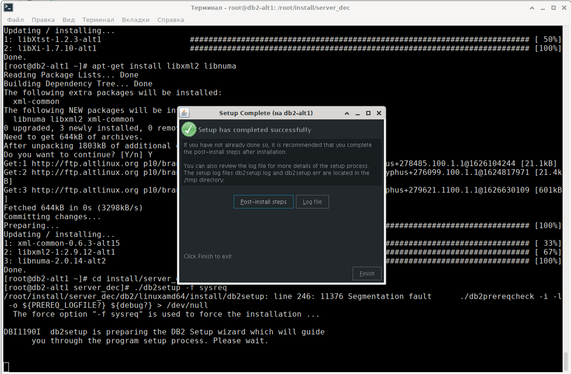Image resolution: width=571 pixels, height=374 pixels.
Task: Click the green success checkmark icon
Action: click(x=189, y=129)
